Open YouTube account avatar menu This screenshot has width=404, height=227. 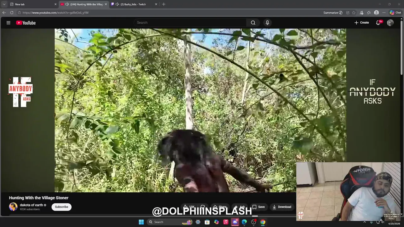[x=390, y=23]
